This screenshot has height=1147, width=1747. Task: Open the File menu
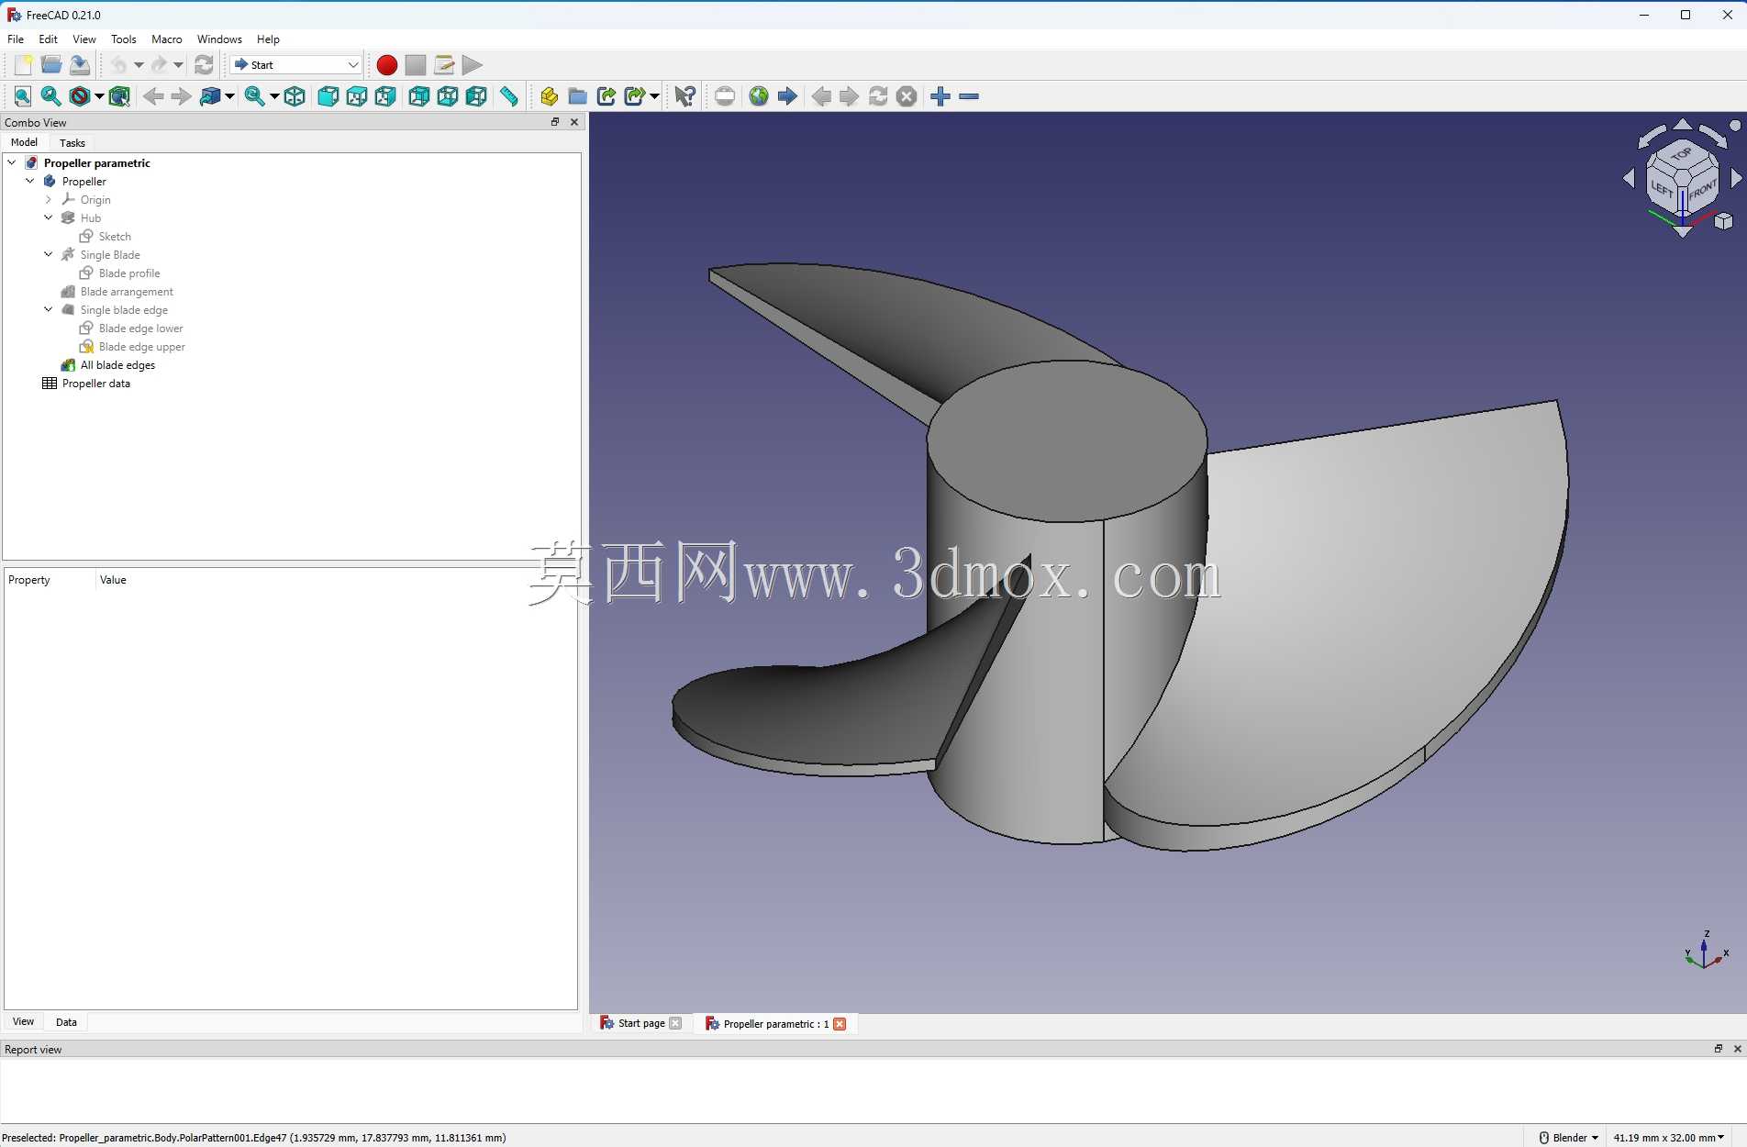click(x=16, y=39)
